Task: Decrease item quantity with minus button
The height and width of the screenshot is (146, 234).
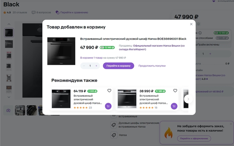Action: 84,66
